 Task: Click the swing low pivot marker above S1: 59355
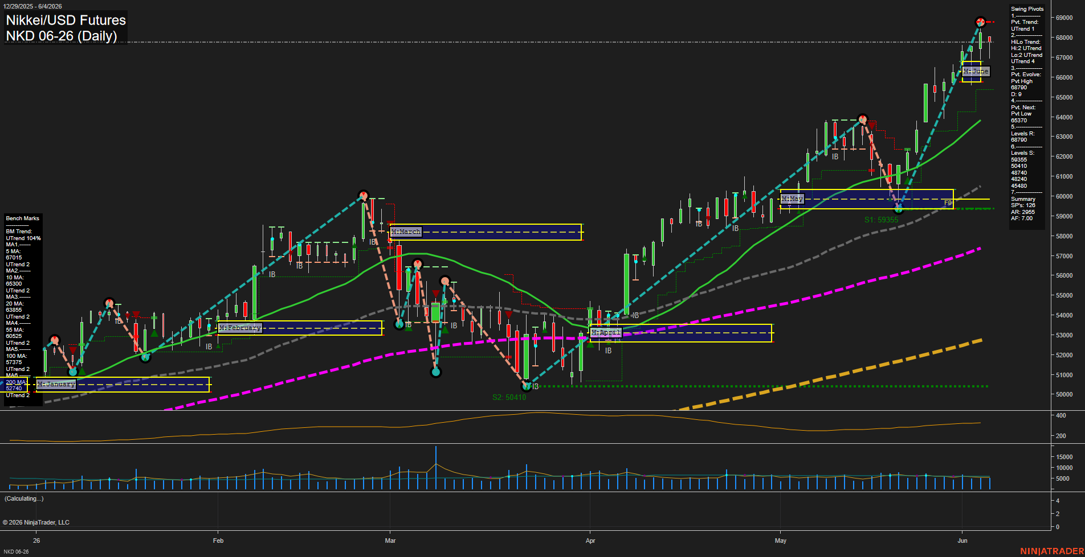[899, 208]
